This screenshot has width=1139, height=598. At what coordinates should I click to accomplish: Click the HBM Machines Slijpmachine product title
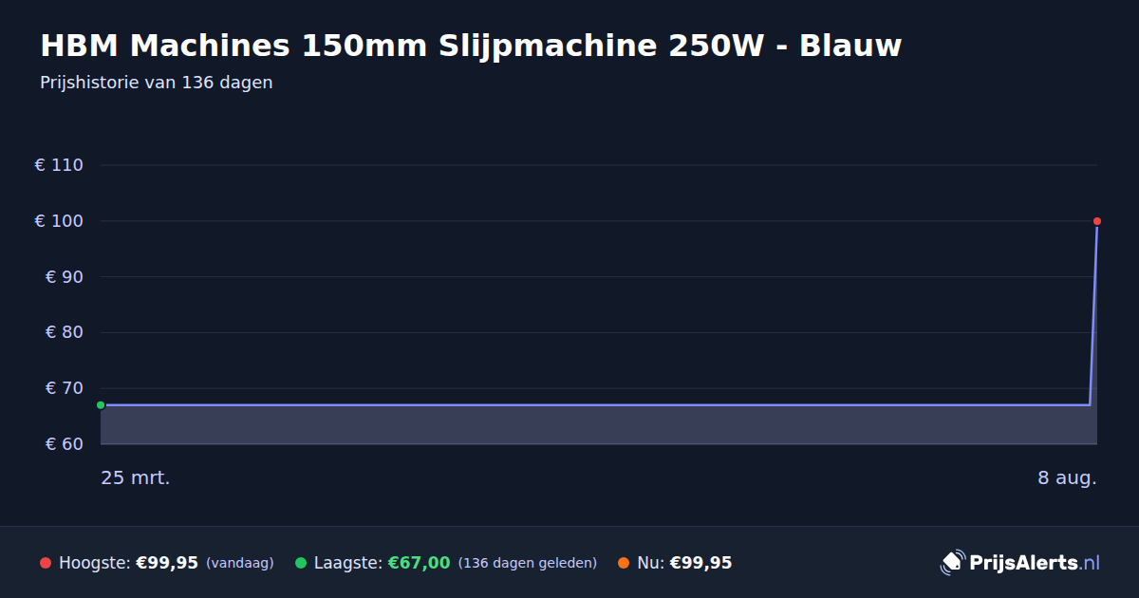471,46
